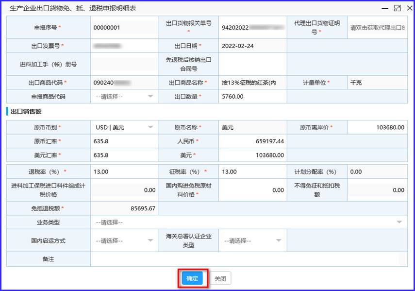Click the 确定 confirm button
Image resolution: width=415 pixels, height=291 pixels.
click(192, 278)
